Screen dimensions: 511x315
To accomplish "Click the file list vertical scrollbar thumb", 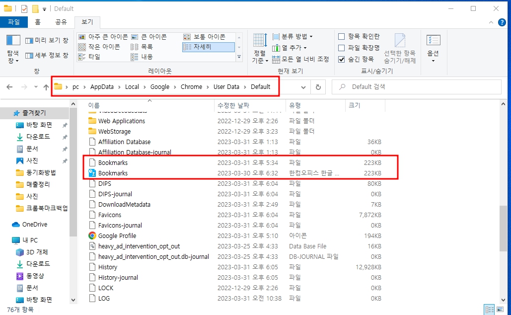I will tap(503, 228).
